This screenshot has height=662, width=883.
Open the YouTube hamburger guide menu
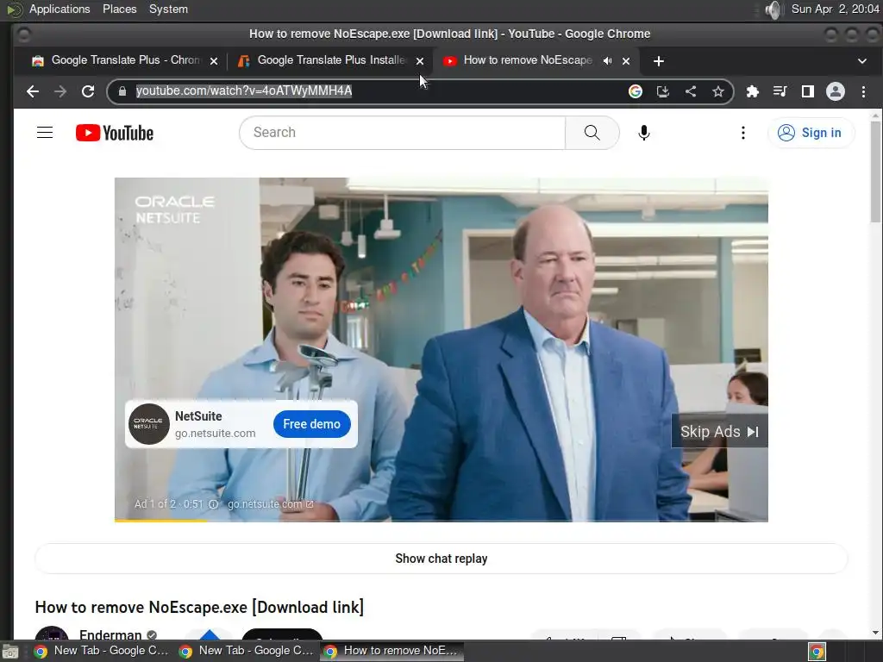coord(45,133)
